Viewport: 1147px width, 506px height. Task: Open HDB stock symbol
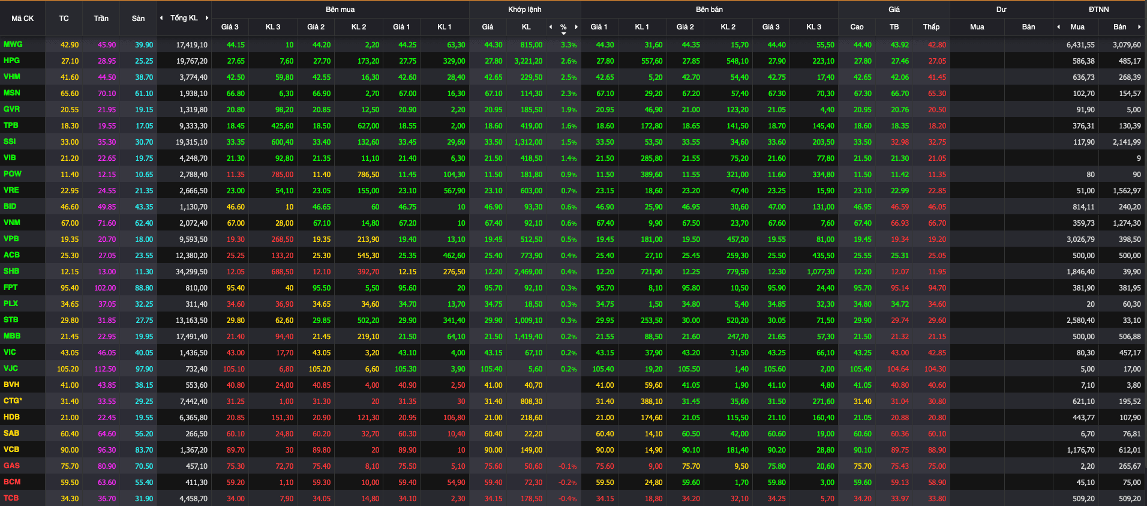(11, 417)
